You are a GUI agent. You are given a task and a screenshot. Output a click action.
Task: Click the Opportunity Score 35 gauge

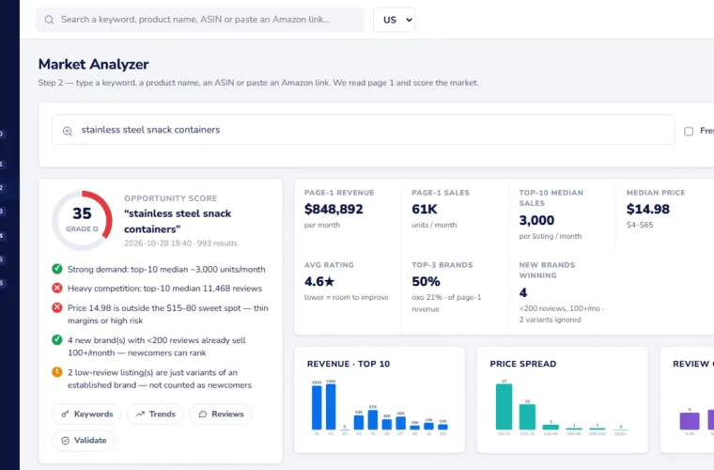pos(82,220)
